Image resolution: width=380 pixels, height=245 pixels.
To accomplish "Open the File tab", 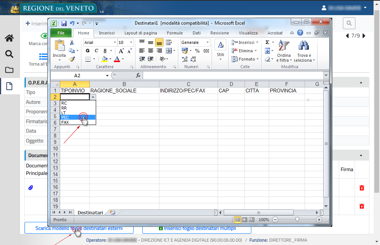I will [61, 33].
